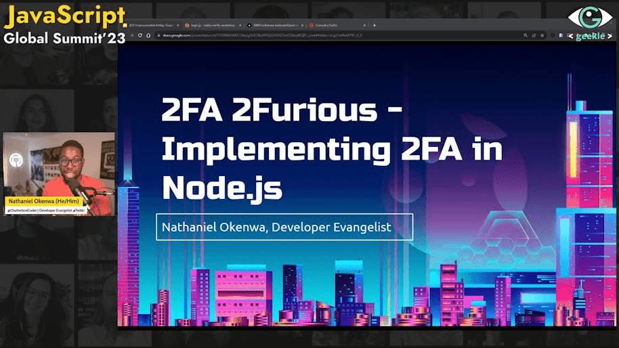
Task: Close the 422 Unprocessable Entity tab
Action: (177, 25)
